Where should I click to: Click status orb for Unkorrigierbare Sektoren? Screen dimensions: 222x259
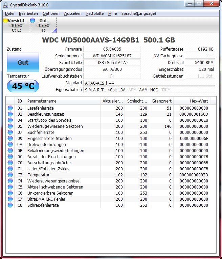coord(10,193)
